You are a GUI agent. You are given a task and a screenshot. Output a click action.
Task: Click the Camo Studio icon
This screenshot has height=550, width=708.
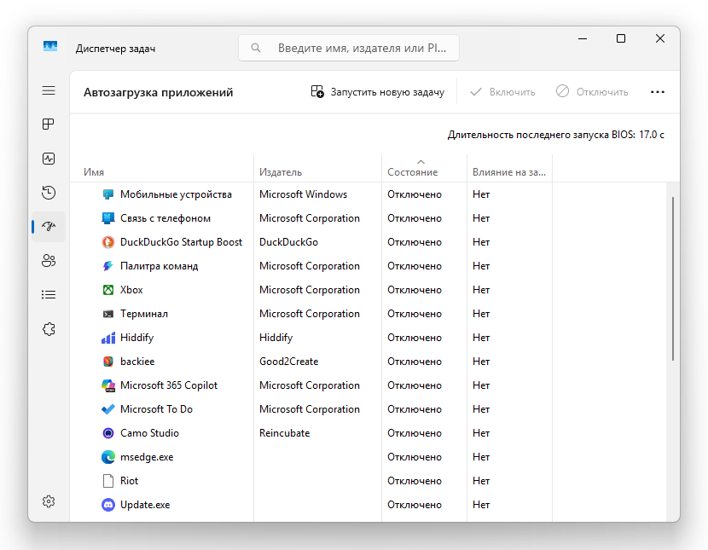[x=108, y=433]
